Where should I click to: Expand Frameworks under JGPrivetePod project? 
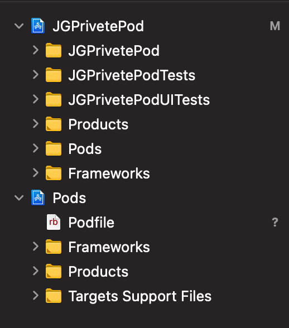36,173
